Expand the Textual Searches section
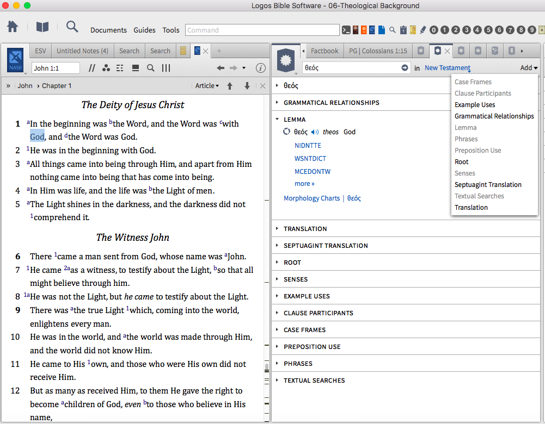 [277, 380]
